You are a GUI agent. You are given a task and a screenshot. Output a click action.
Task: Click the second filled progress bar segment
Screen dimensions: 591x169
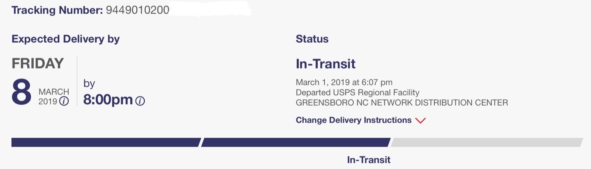coord(295,142)
